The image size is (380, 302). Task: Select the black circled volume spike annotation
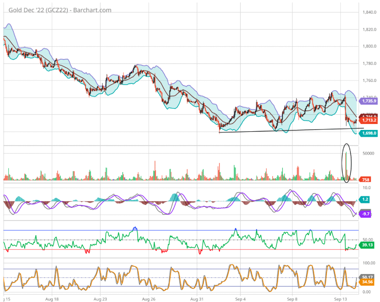point(346,163)
